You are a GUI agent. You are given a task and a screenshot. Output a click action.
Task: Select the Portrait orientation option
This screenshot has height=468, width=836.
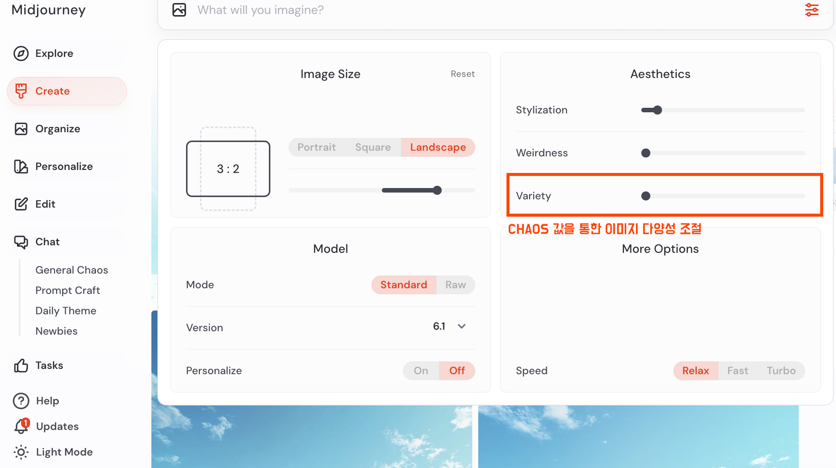(316, 147)
